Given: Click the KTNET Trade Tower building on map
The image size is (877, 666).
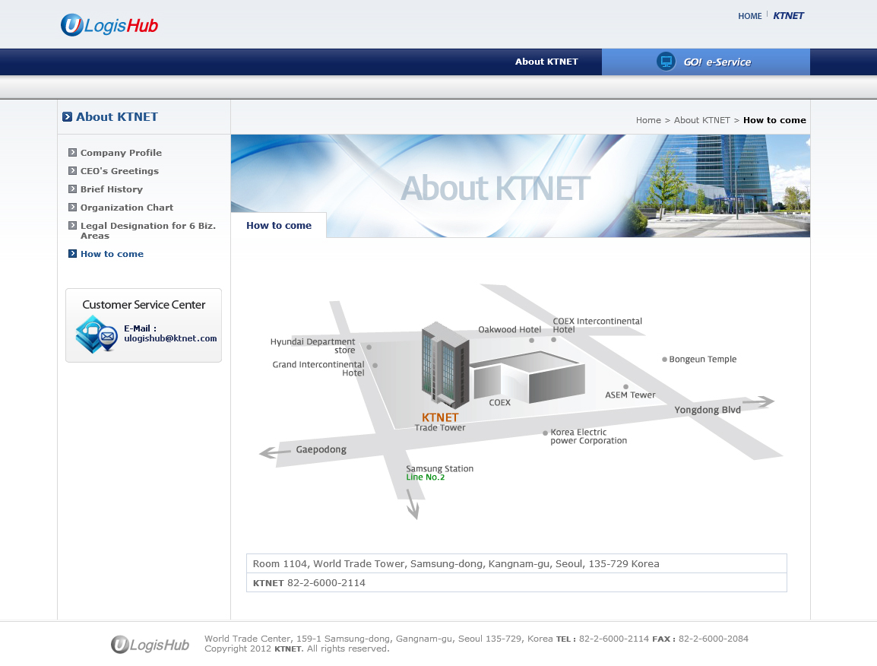Looking at the screenshot, I should click(445, 365).
